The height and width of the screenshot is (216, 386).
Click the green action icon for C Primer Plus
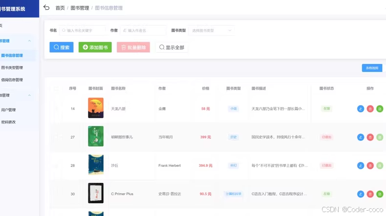380,194
